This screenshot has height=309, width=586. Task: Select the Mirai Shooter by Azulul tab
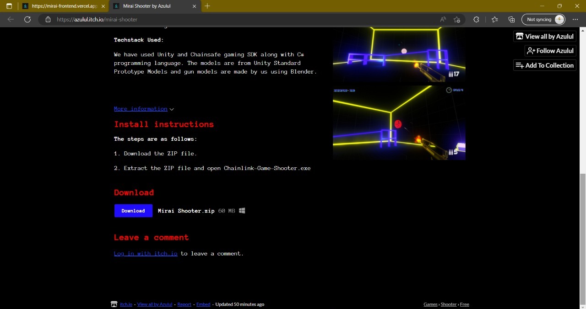155,6
